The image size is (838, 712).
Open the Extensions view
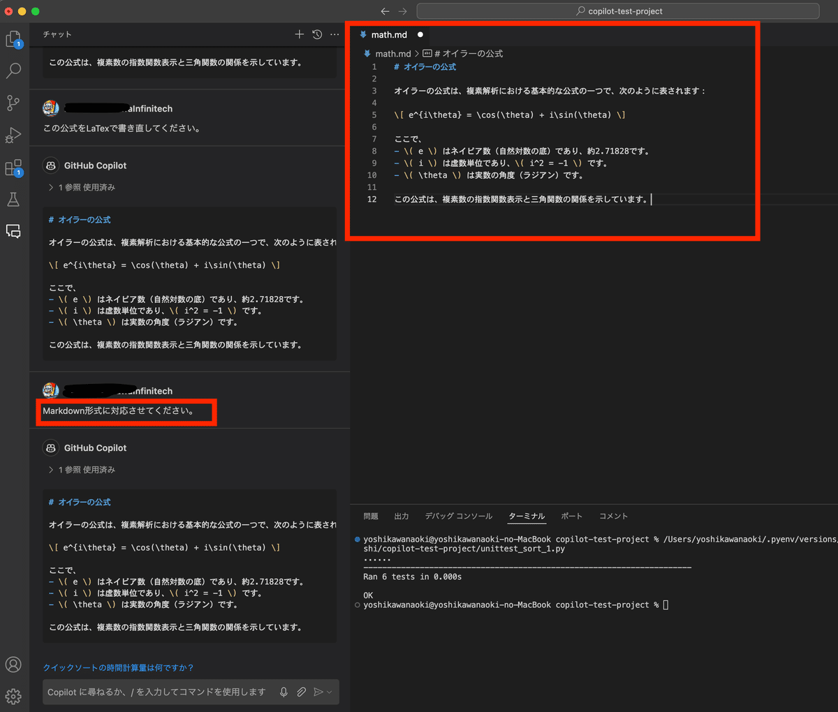pyautogui.click(x=13, y=168)
